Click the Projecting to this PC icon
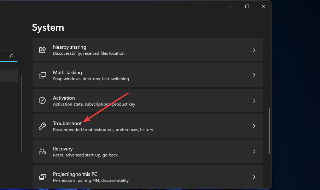 (x=42, y=177)
